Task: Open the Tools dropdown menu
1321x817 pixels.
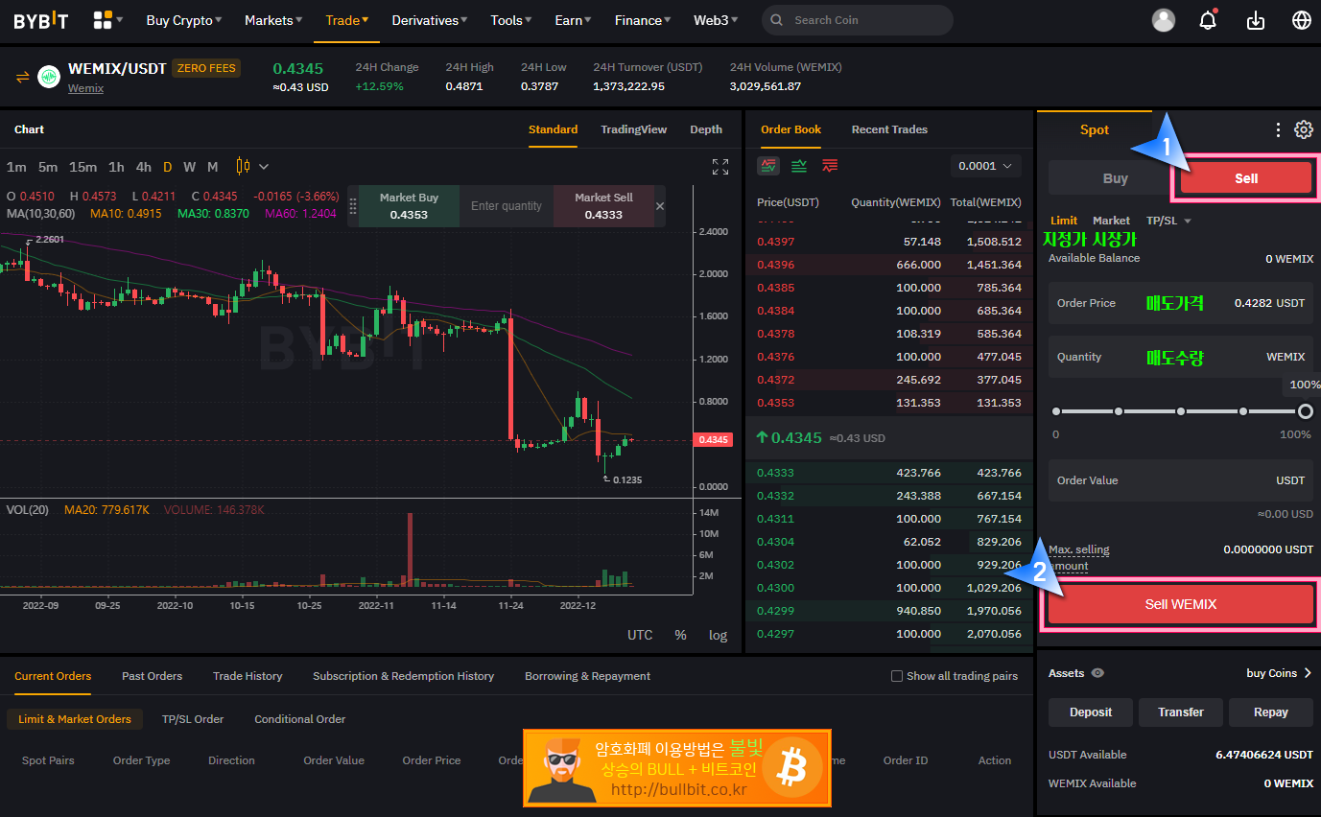Action: pos(512,20)
